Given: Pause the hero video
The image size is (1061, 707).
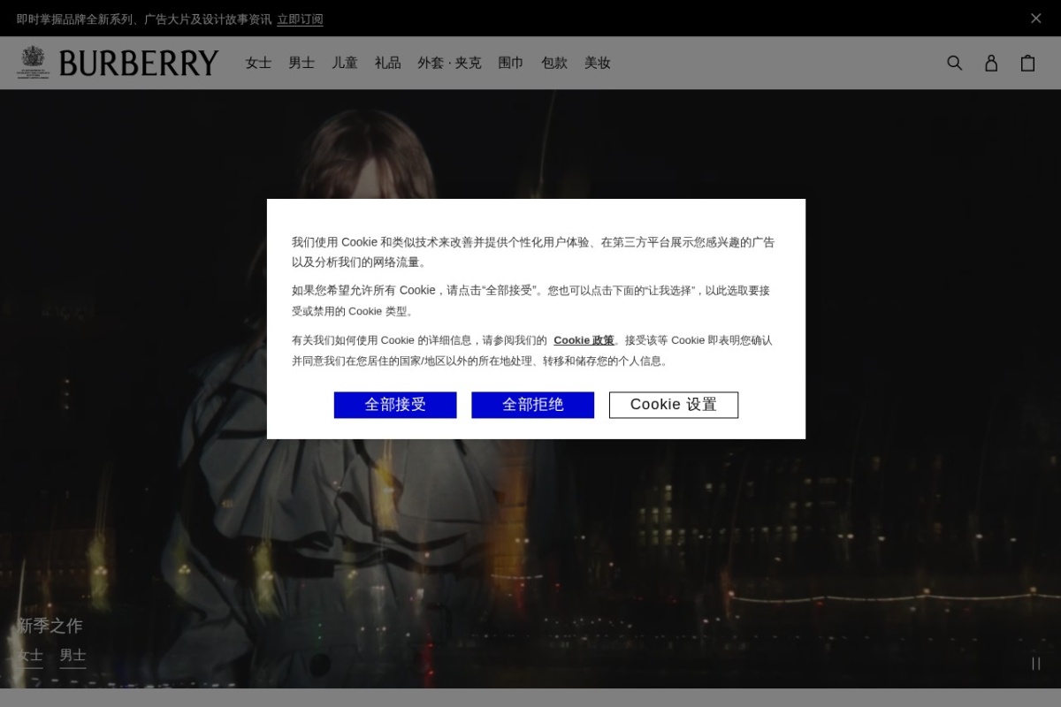Looking at the screenshot, I should coord(1036,663).
